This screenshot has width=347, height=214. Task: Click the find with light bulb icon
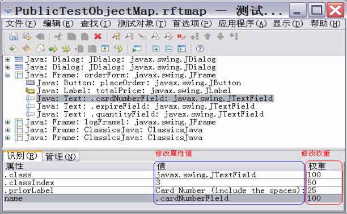pos(116,36)
